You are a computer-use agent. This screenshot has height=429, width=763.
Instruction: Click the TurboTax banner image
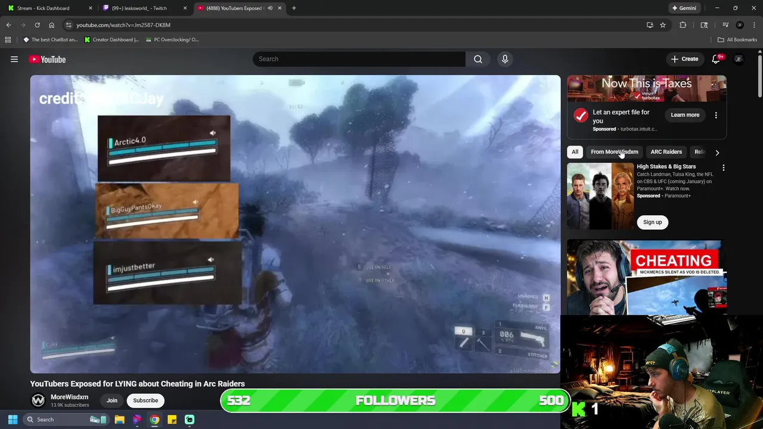point(646,89)
